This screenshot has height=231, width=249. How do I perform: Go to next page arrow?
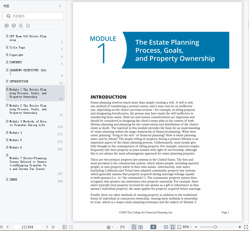tap(47, 227)
